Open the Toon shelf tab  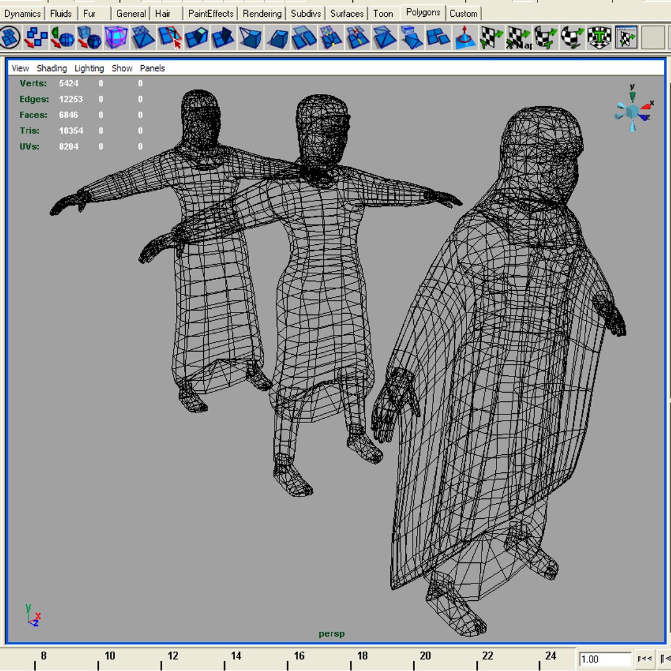pyautogui.click(x=383, y=14)
